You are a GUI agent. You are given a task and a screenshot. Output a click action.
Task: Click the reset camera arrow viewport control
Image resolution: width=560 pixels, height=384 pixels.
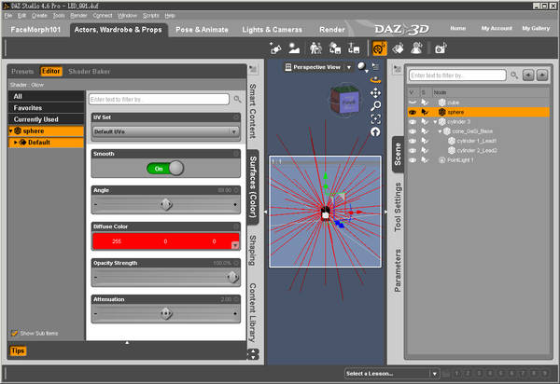tap(375, 132)
